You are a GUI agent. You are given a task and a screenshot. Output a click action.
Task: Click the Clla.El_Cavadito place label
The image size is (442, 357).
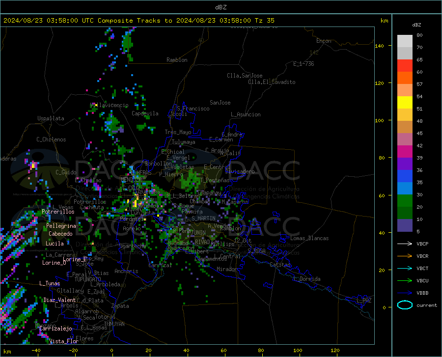(272, 82)
